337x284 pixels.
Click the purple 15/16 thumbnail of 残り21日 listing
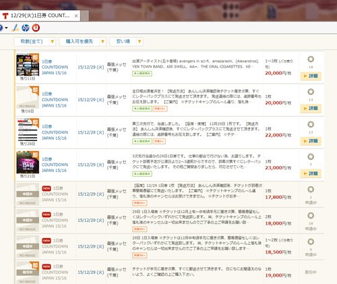(28, 162)
